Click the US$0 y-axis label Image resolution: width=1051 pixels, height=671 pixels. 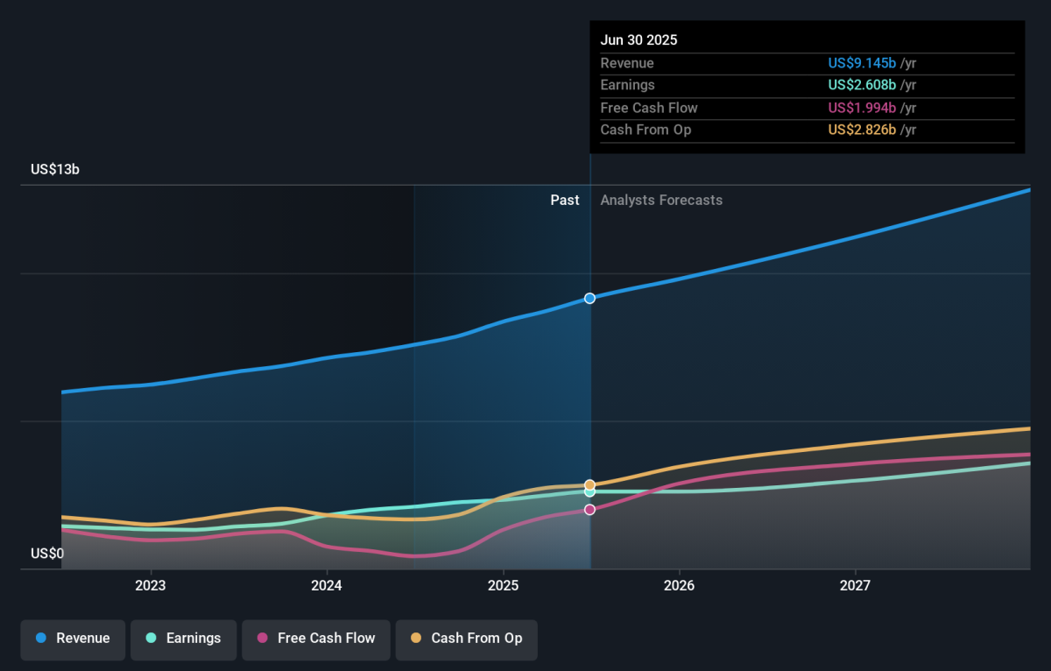click(47, 554)
